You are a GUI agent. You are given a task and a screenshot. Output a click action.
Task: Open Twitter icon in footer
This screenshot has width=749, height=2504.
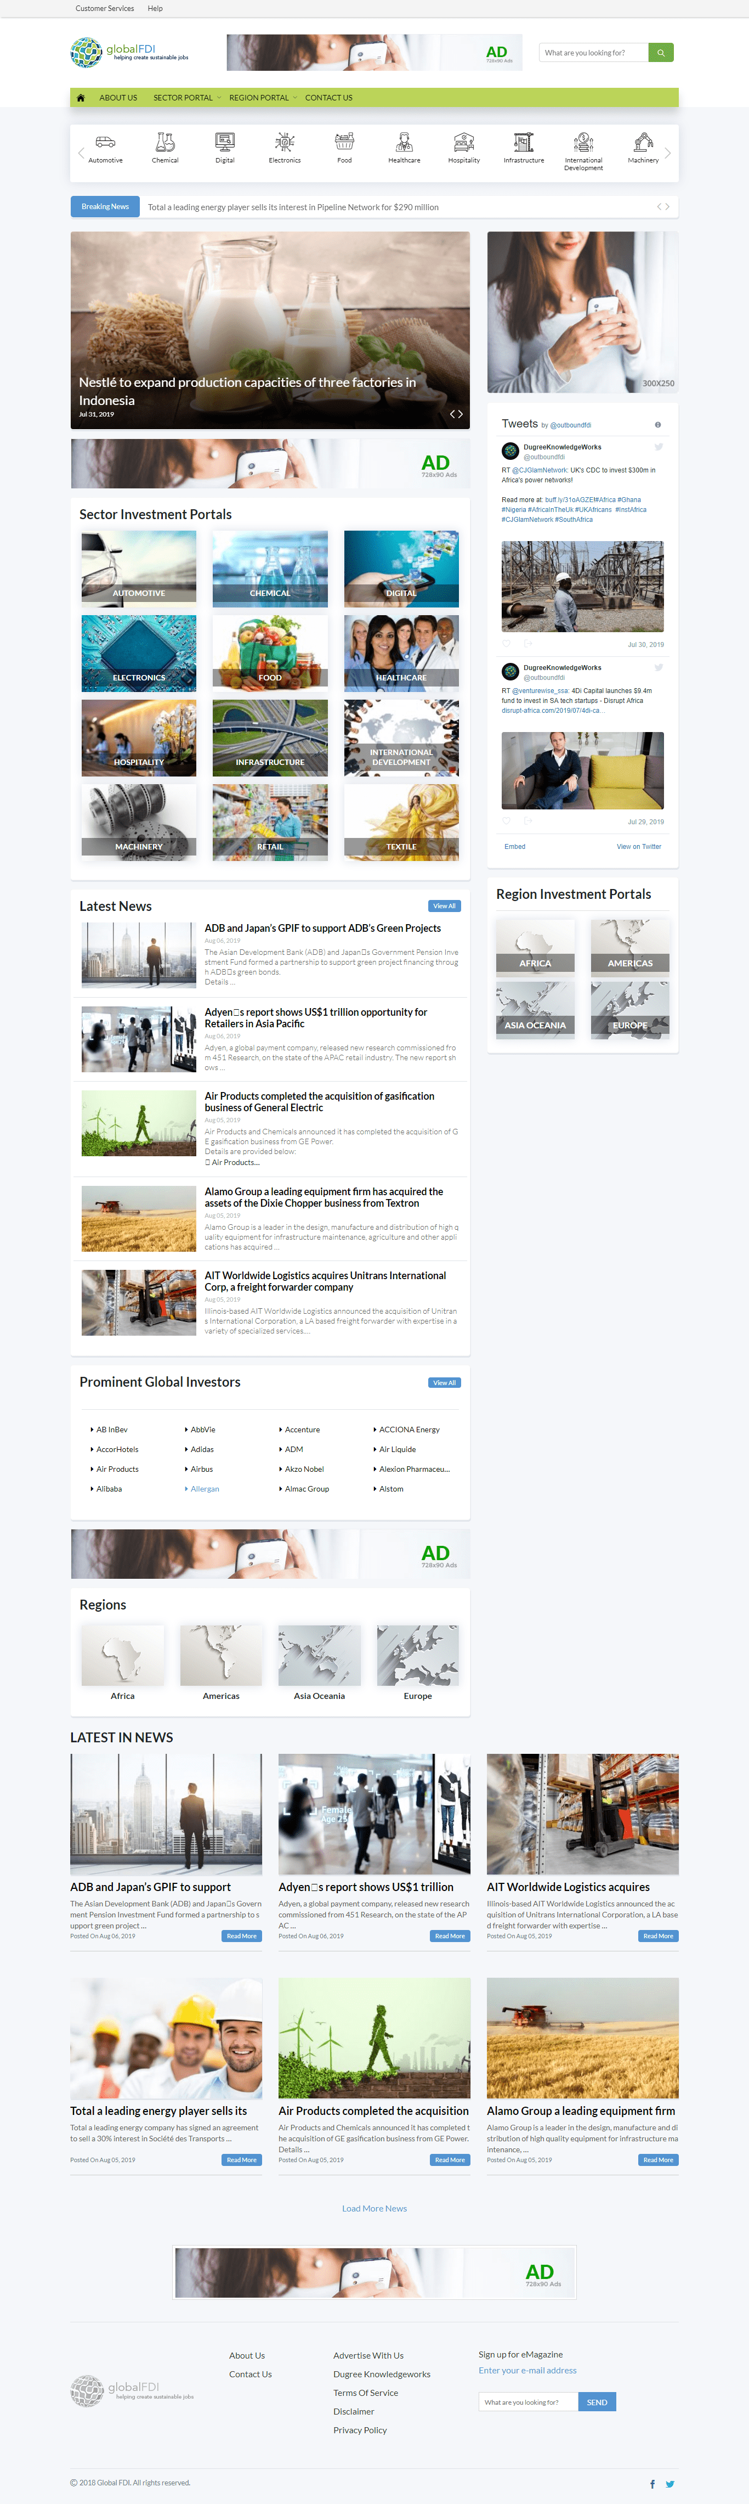pyautogui.click(x=669, y=2484)
